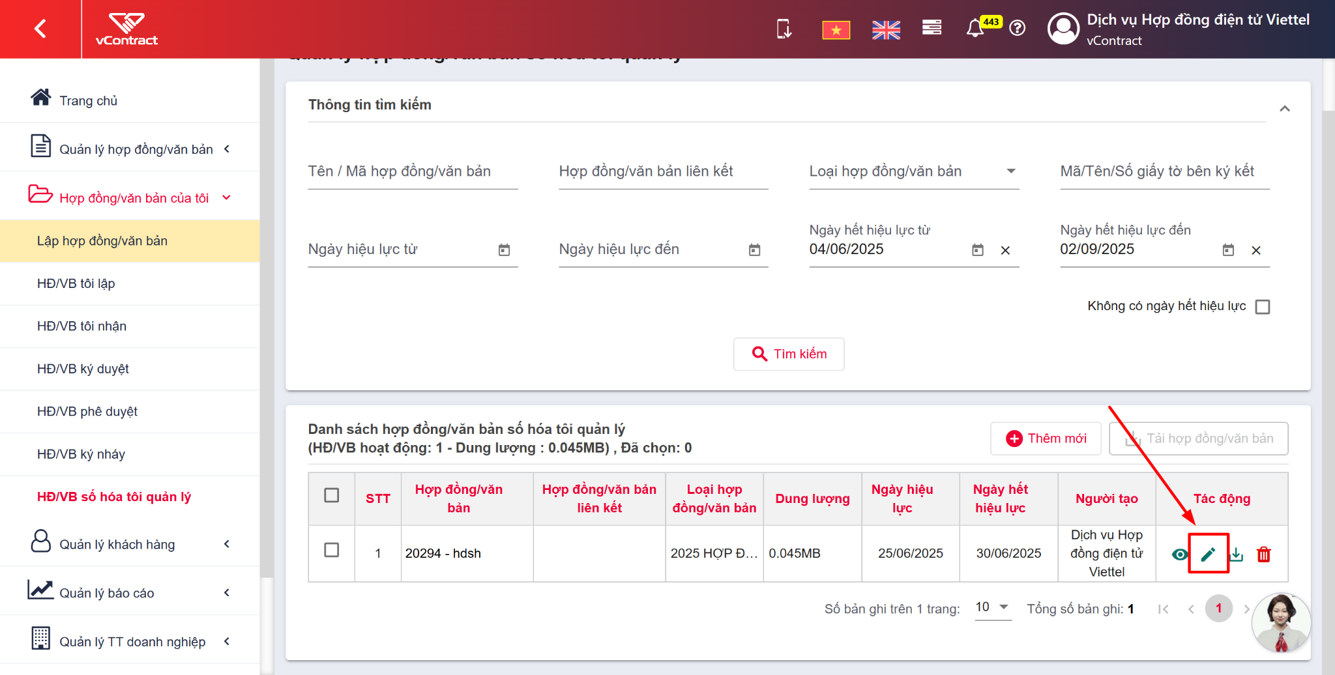Open calendar for Ngày hiệu lực từ
Screen dimensions: 1335x675
pos(504,250)
